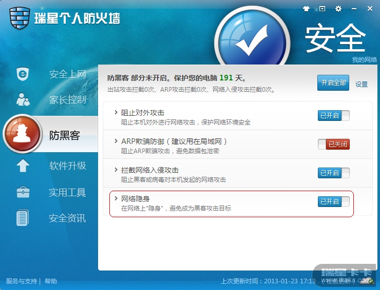Screen dimensions: 380x290
Task: Open 服务与支持 link at the bottom
Action: [22, 281]
